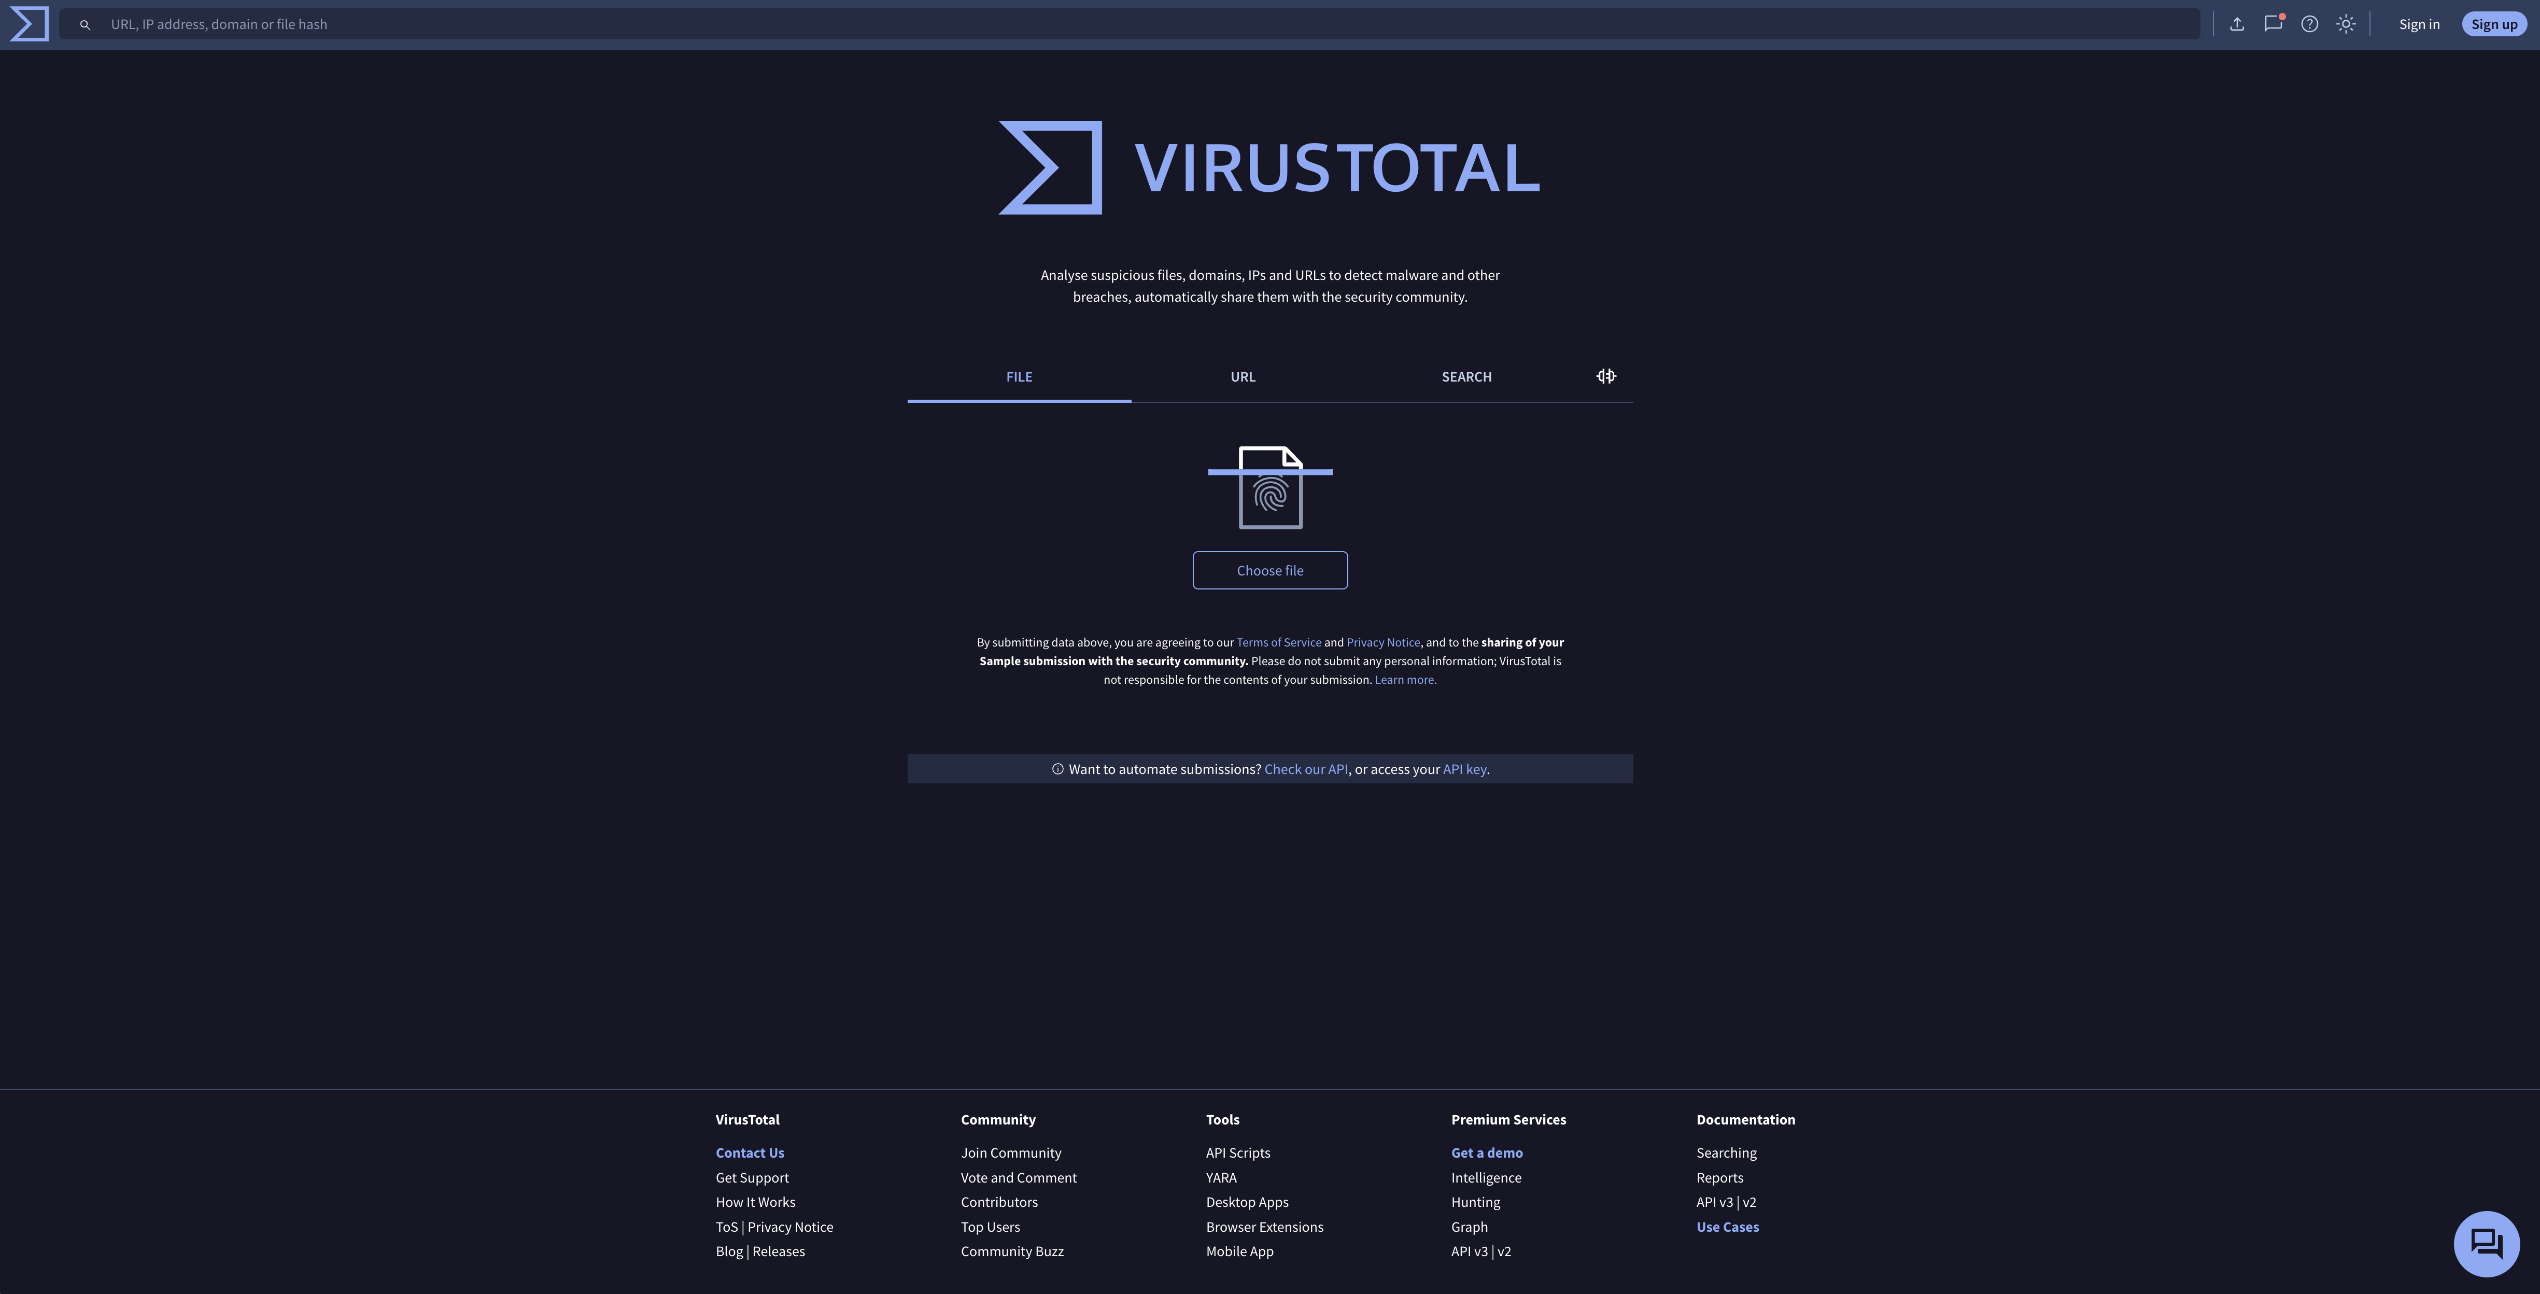Click Contact Us in footer
The image size is (2540, 1294).
[750, 1153]
